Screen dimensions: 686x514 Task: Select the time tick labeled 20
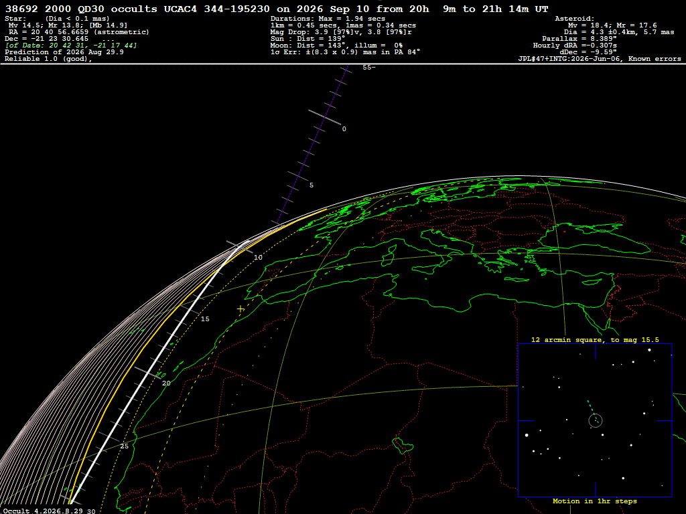coord(166,383)
